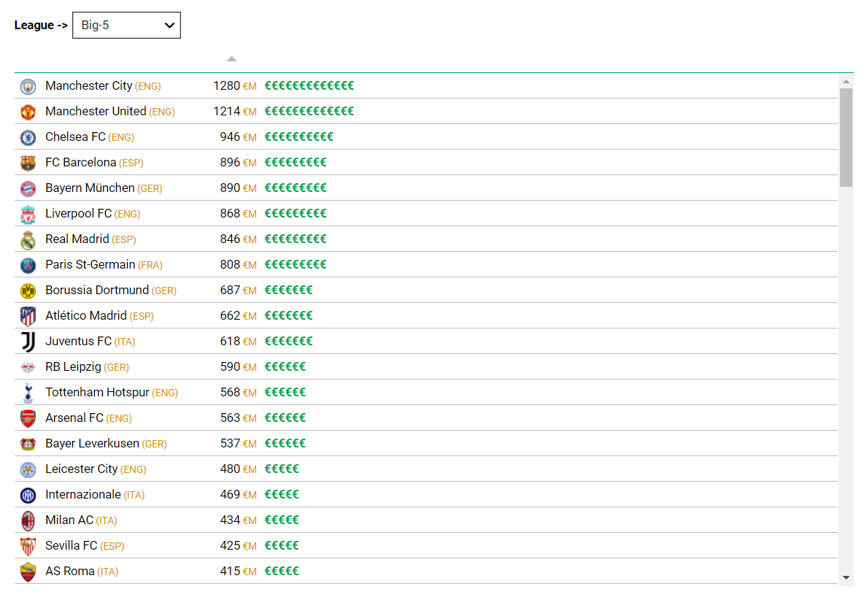
Task: Click the AS Roma club crest
Action: pos(28,572)
